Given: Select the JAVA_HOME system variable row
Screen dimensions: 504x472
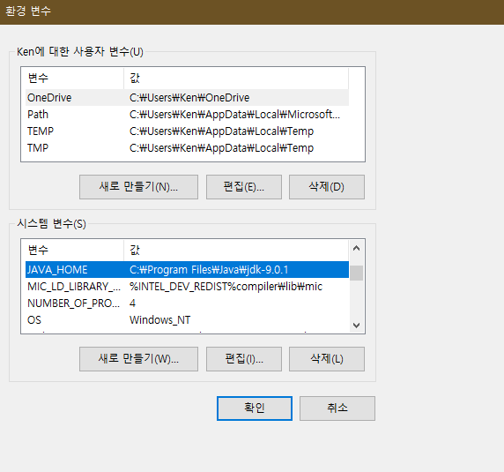Looking at the screenshot, I should tap(187, 269).
